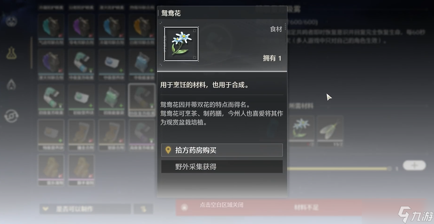
Task: Select 野外采集获得 source option
Action: [x=222, y=167]
